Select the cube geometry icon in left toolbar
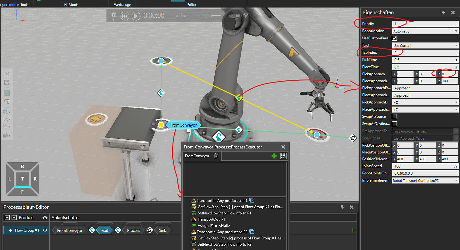Screen dimensions: 460x250 click(x=7, y=102)
